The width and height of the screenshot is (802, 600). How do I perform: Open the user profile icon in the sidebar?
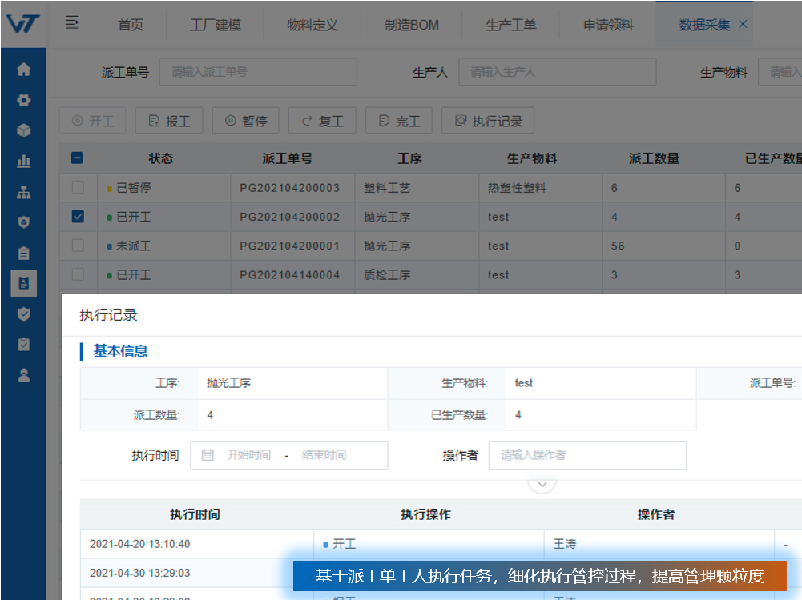[x=23, y=374]
